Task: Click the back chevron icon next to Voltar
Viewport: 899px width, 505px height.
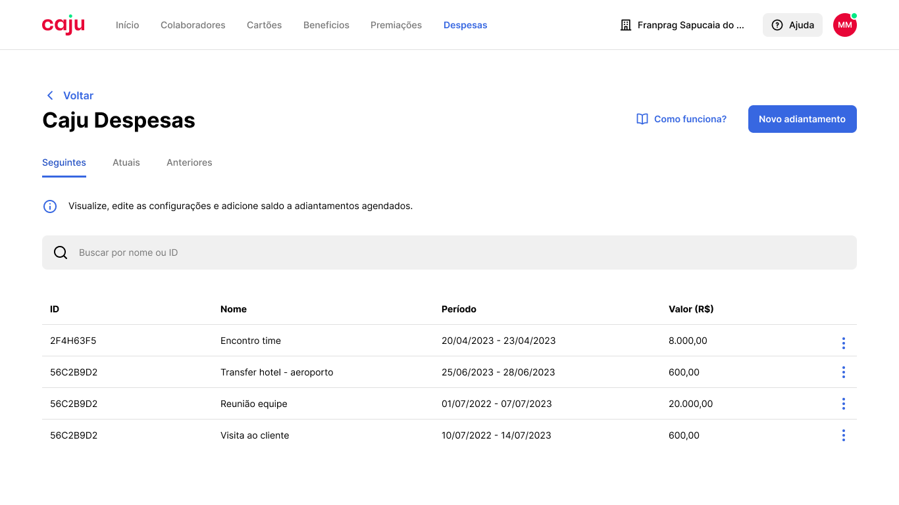Action: [50, 95]
